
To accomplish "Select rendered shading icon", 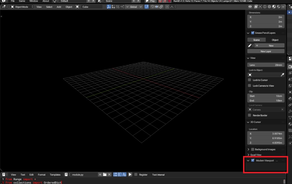I will pos(279,7).
